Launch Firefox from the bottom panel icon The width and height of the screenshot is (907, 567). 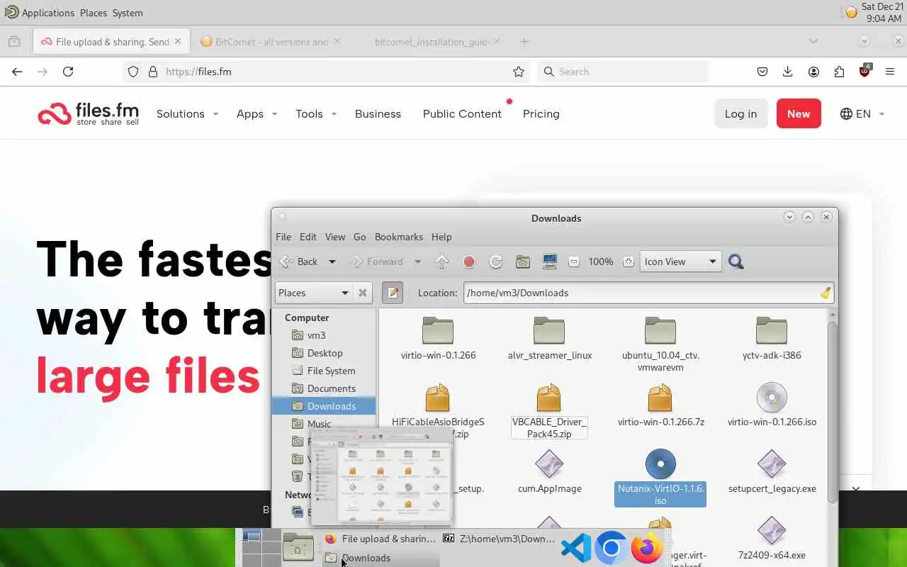(x=646, y=548)
